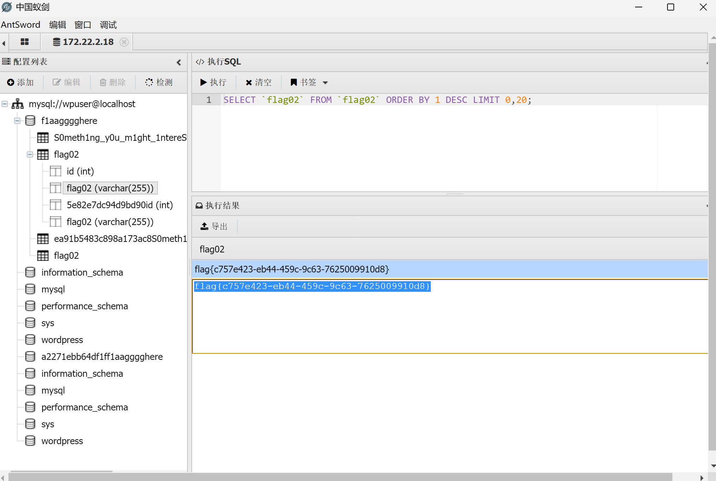This screenshot has width=716, height=481.
Task: Click the a2271ebb64df1ff1aagggghere database icon
Action: click(x=30, y=357)
